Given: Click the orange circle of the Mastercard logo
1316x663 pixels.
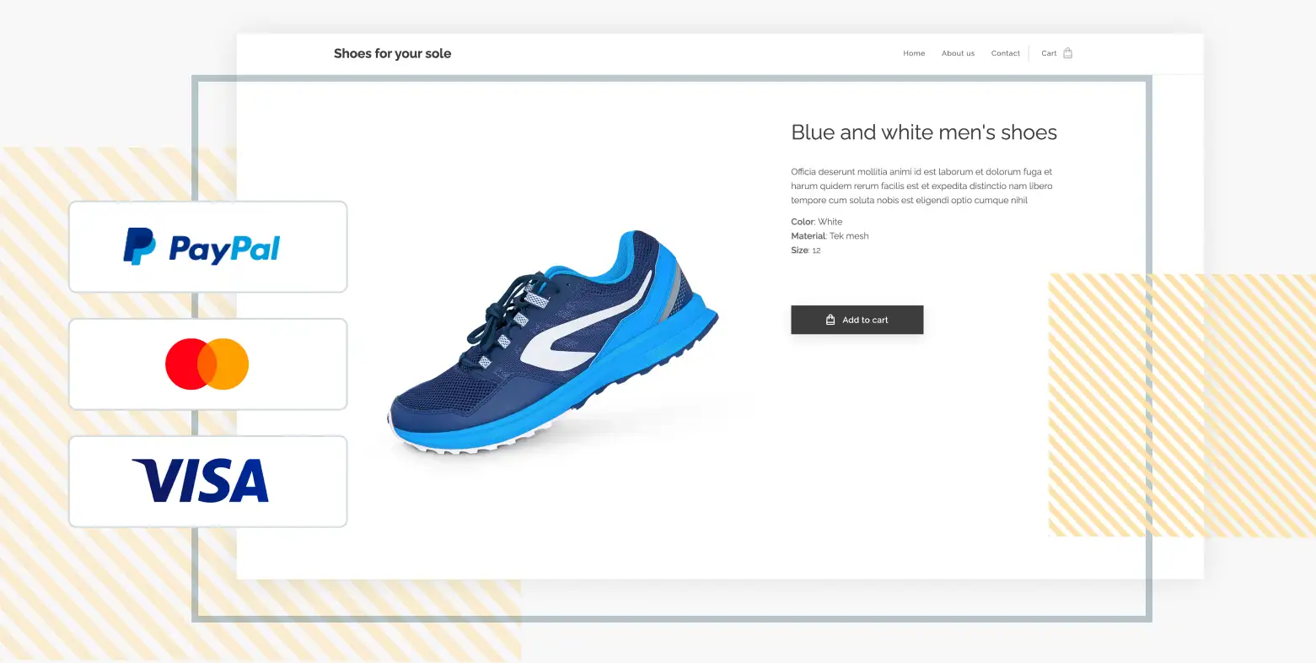Looking at the screenshot, I should 231,364.
